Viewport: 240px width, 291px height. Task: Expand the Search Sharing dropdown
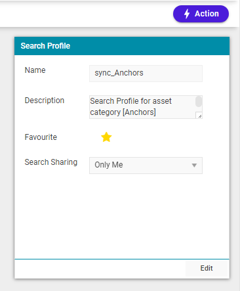[146, 166]
